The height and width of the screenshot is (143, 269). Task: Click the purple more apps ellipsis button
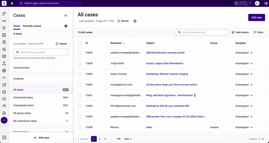4,120
